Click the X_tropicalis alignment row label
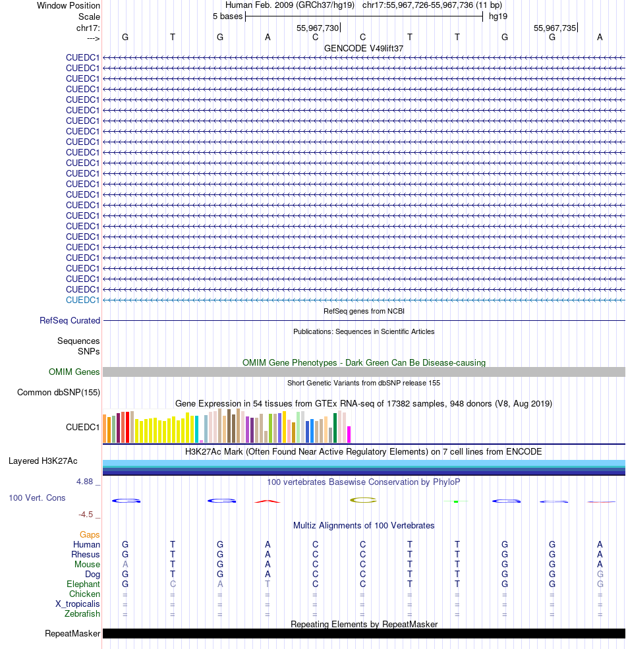 (x=78, y=604)
